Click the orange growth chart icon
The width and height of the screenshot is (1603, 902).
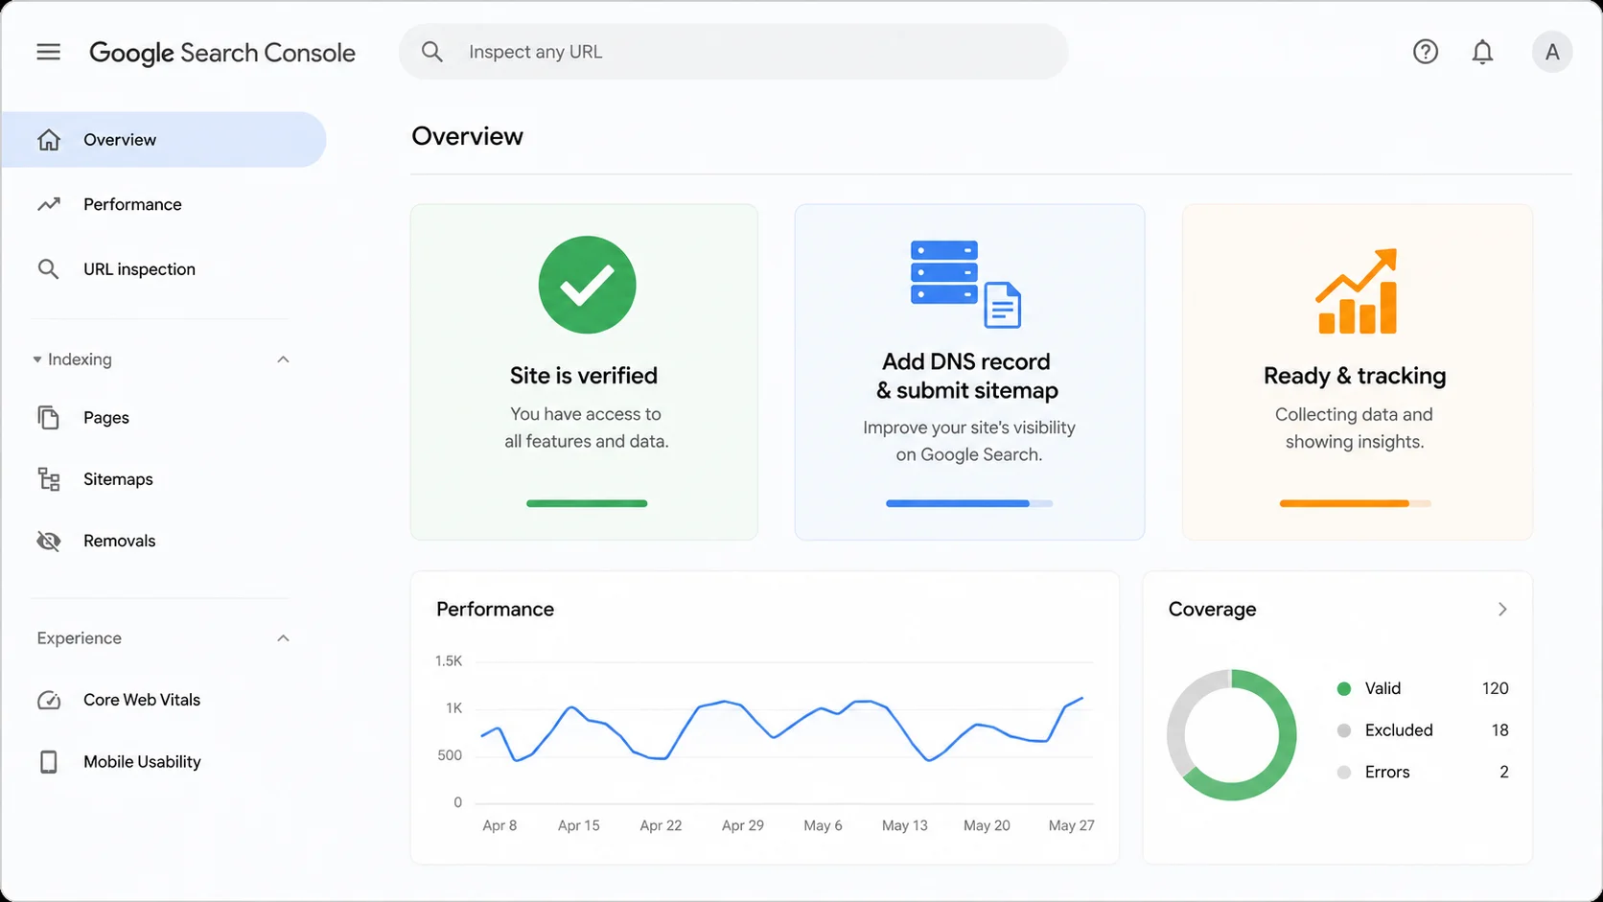click(x=1357, y=291)
